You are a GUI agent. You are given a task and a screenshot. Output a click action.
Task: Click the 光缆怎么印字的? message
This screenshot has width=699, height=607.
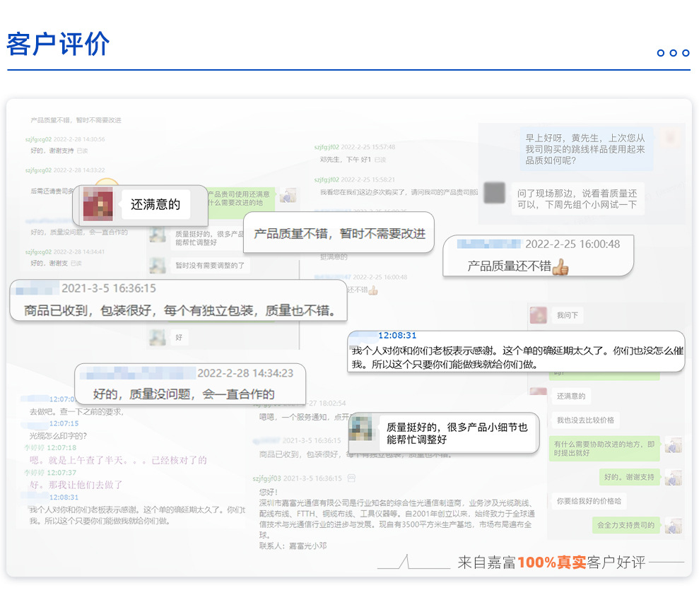[58, 436]
